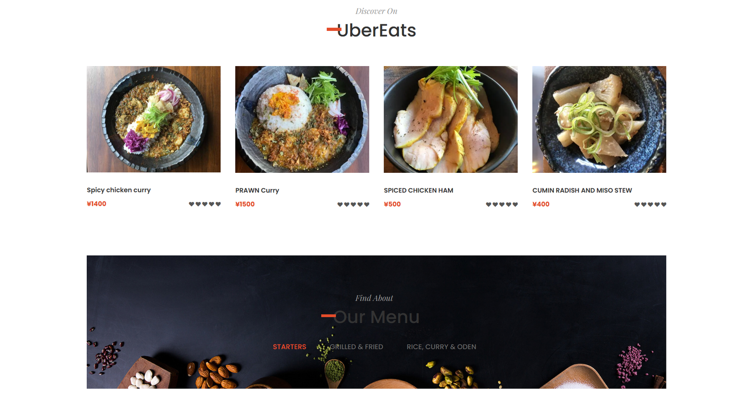The image size is (751, 401).
Task: Open SPICED CHICKEN HAM title link
Action: pyautogui.click(x=419, y=191)
